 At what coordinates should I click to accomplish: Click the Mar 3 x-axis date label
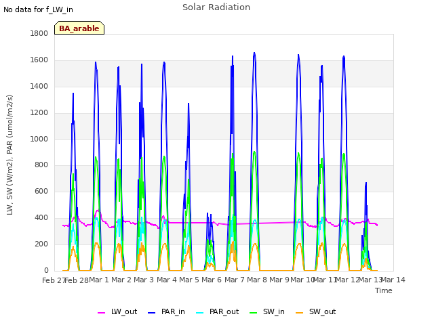pos(144,280)
